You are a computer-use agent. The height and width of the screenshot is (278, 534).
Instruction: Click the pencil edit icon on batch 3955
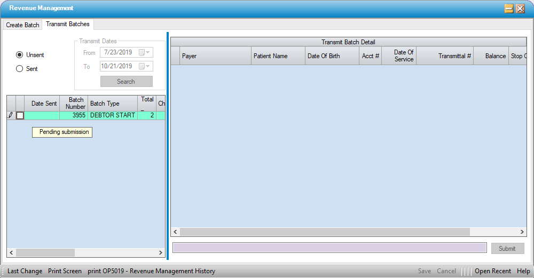tap(10, 115)
